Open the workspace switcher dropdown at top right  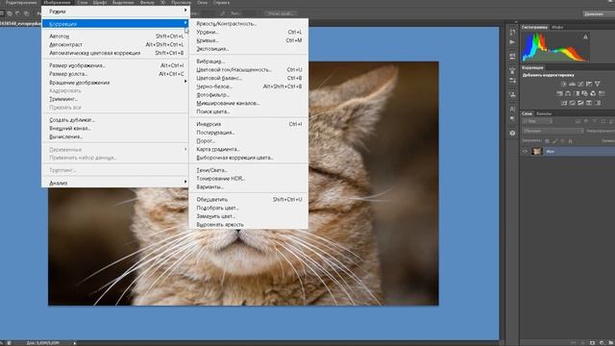click(x=599, y=13)
